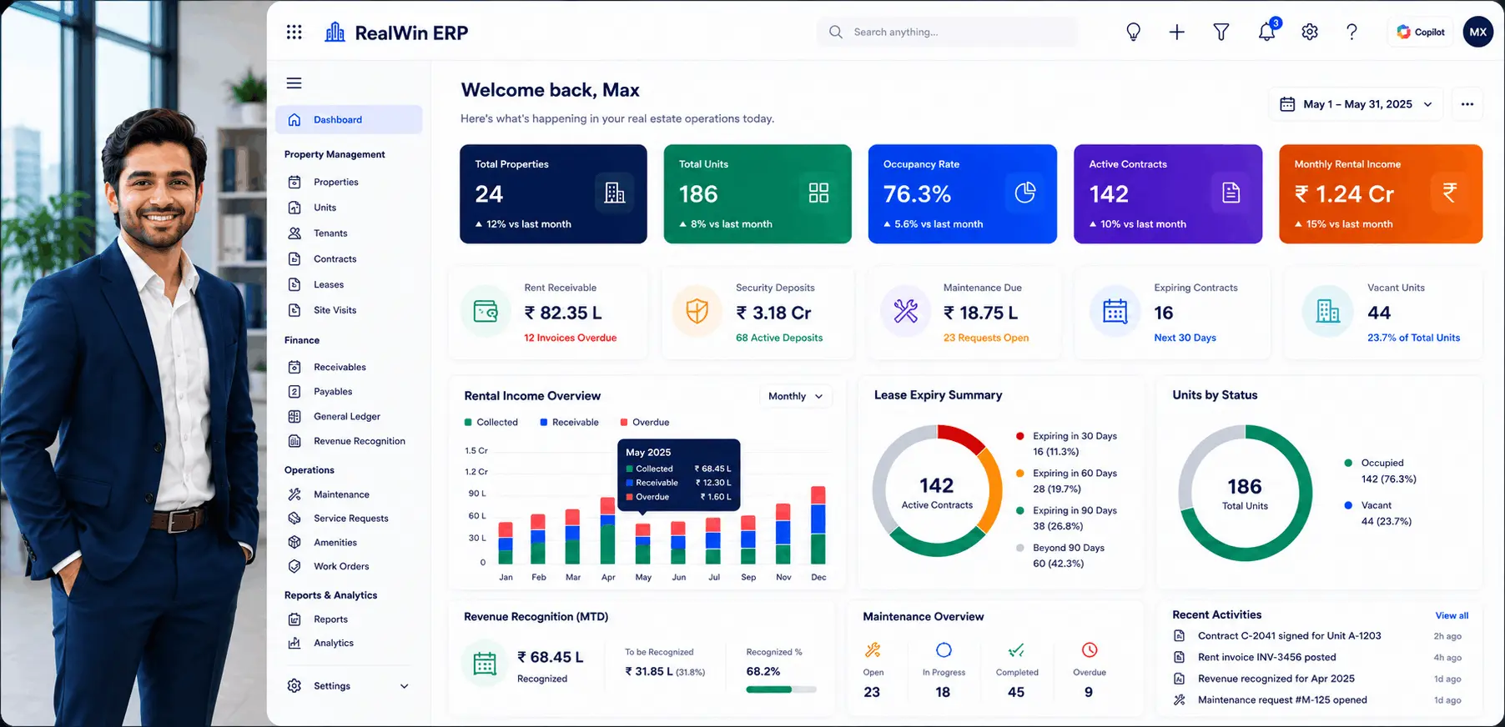Open the Monthly period dropdown
Image resolution: width=1505 pixels, height=727 pixels.
point(795,396)
